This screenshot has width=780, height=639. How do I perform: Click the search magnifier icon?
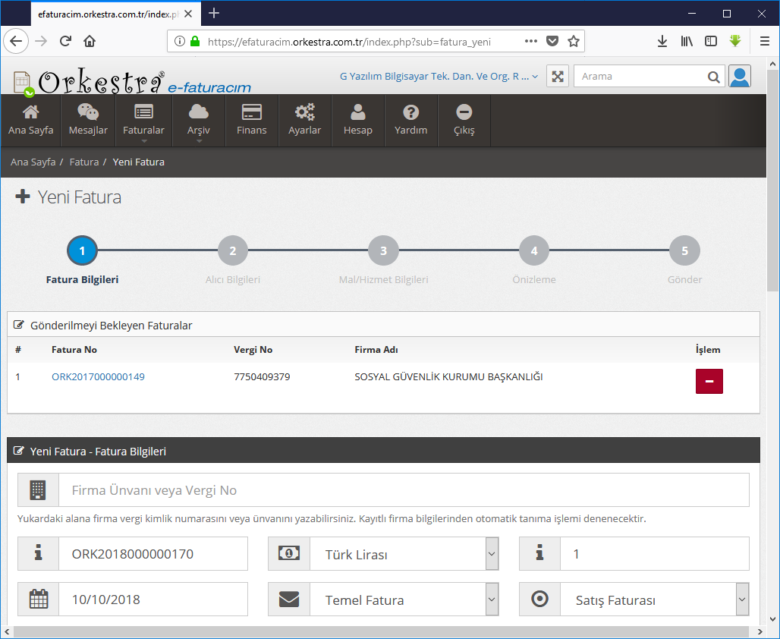click(x=713, y=77)
